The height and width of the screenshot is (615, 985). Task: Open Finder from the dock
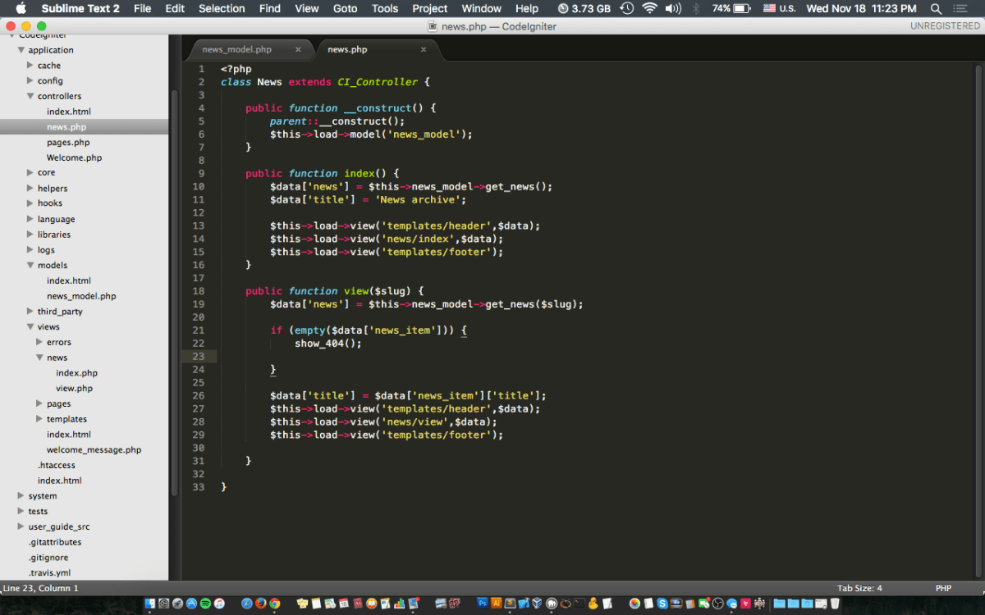[150, 604]
